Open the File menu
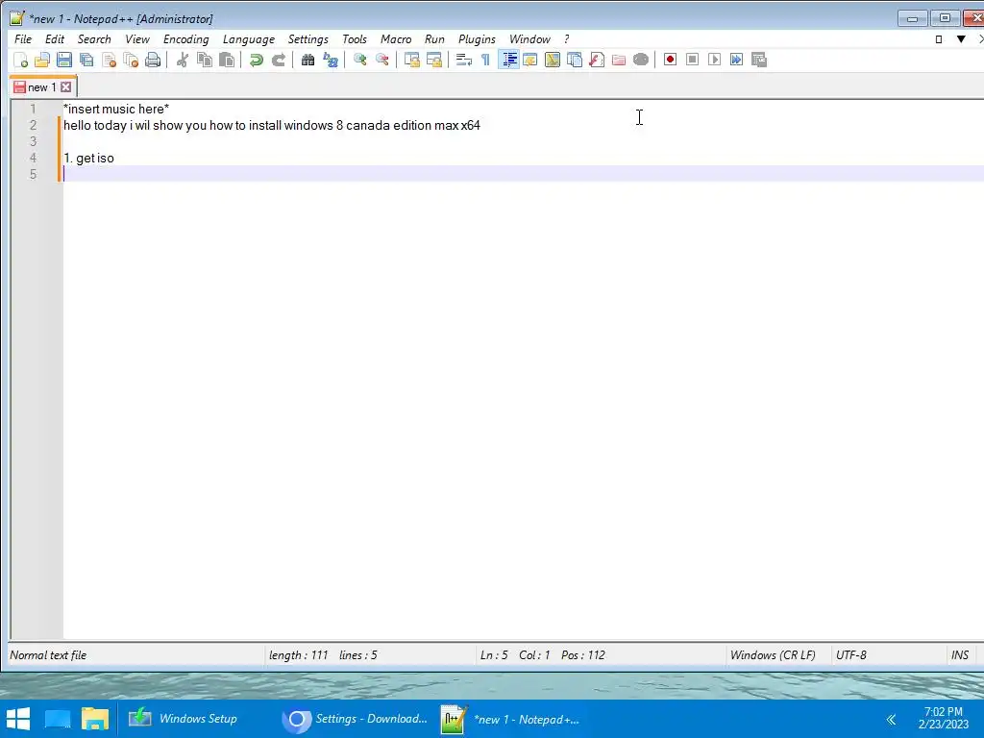The image size is (984, 738). click(23, 38)
